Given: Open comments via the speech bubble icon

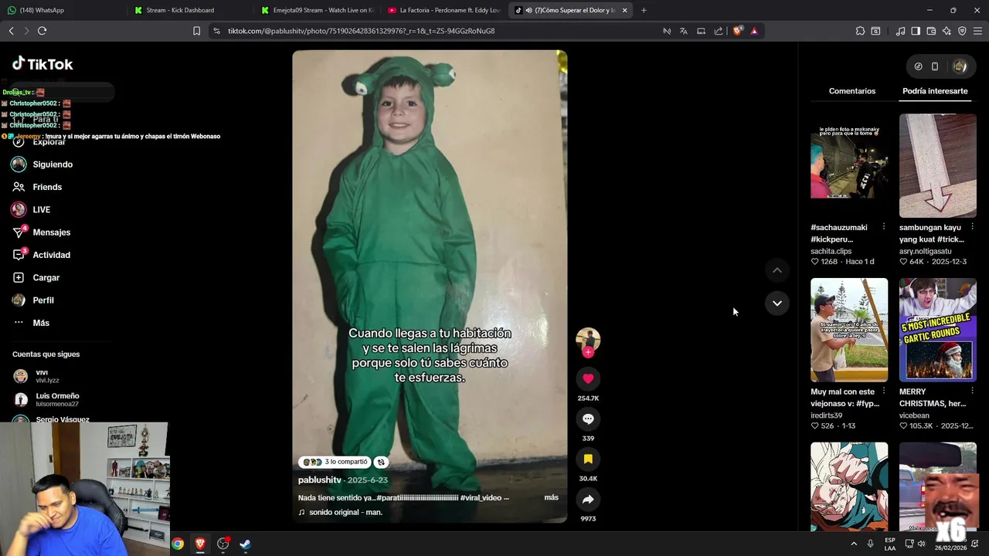Looking at the screenshot, I should 588,419.
